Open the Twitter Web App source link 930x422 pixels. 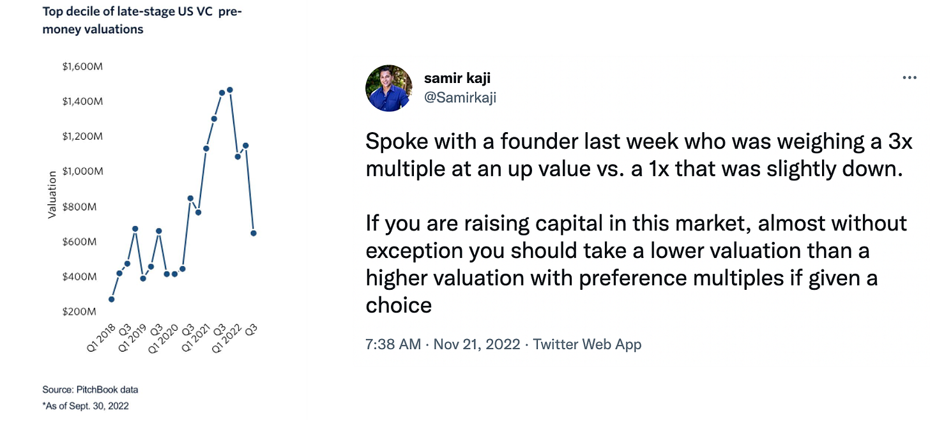[587, 344]
